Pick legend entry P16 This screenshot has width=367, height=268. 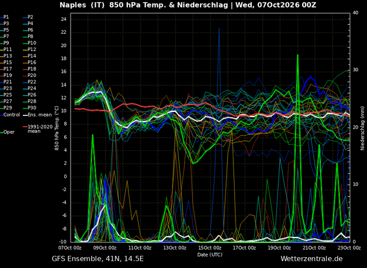click(32, 63)
